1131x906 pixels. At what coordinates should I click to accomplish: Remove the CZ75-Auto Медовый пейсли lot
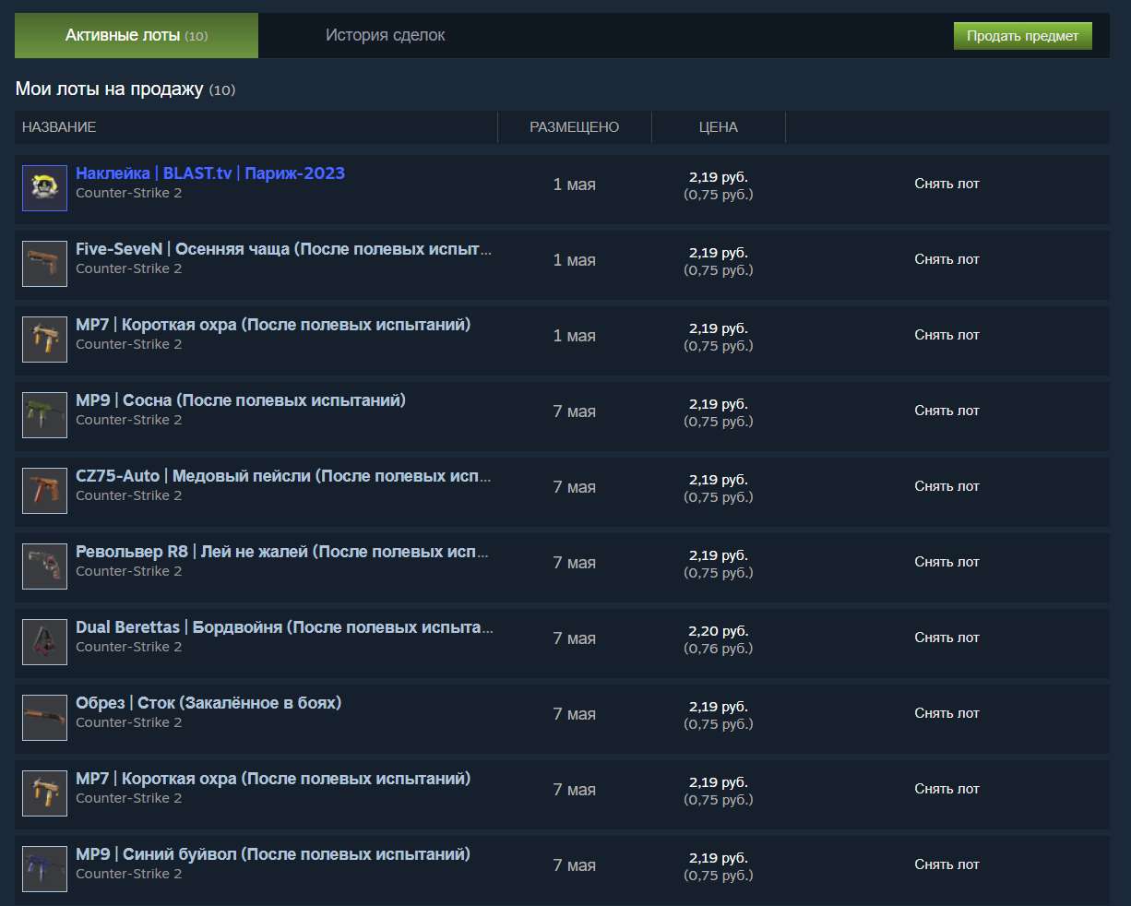click(946, 486)
